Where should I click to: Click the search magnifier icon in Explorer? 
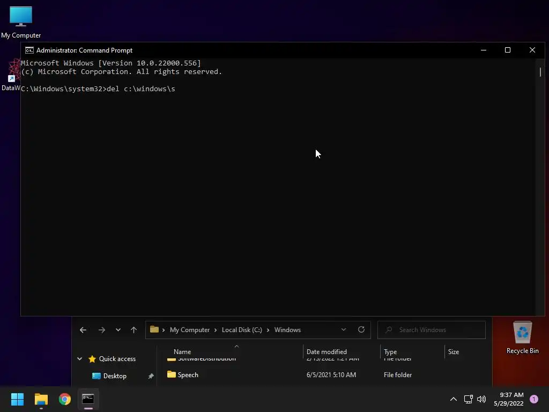coord(389,330)
